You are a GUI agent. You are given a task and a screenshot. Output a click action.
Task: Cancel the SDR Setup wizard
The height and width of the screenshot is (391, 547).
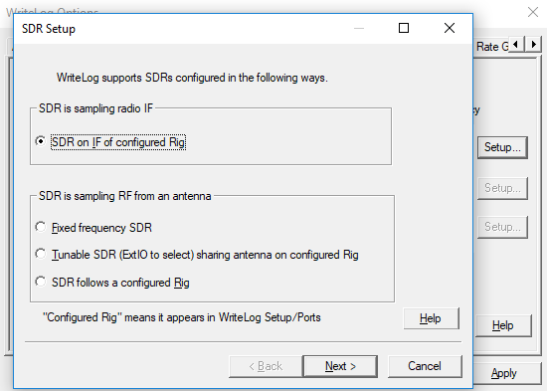425,366
